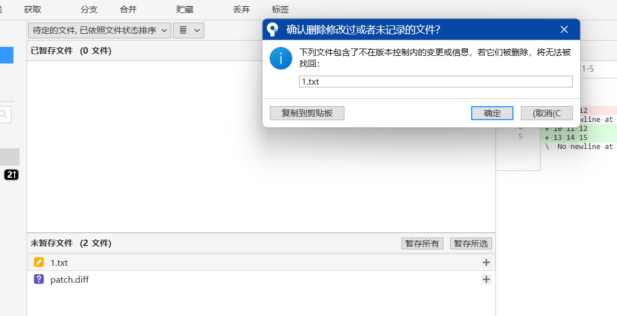The height and width of the screenshot is (316, 617).
Task: Click the added diff line '+ 13 14 15'
Action: (579, 137)
